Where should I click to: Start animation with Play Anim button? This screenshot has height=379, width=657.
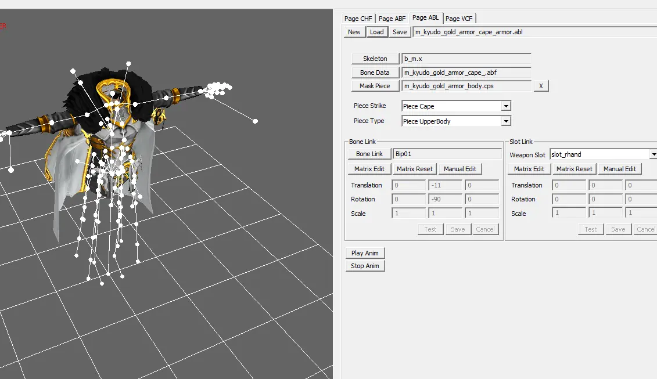[365, 253]
